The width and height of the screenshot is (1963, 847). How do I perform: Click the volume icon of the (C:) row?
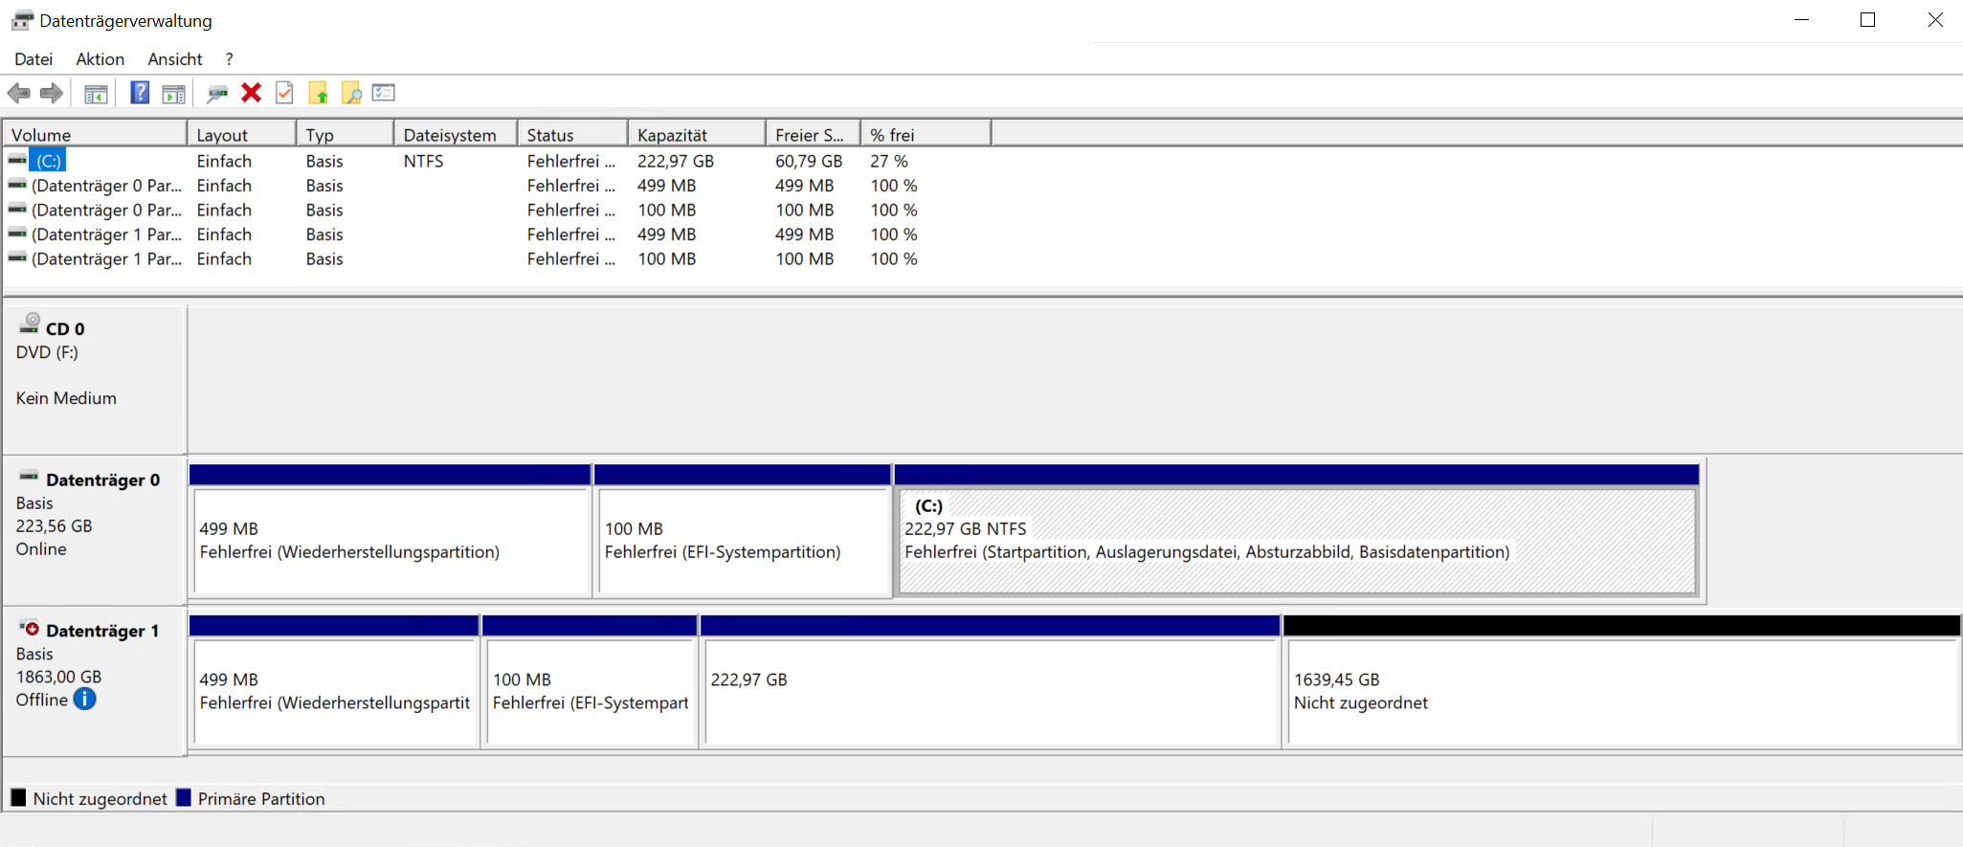pyautogui.click(x=17, y=160)
